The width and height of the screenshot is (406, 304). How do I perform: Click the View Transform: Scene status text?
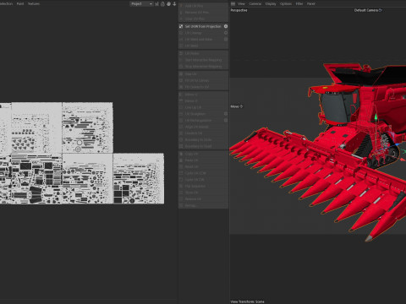coord(247,301)
